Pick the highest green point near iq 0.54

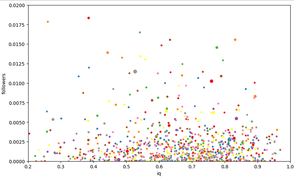[x=140, y=32]
